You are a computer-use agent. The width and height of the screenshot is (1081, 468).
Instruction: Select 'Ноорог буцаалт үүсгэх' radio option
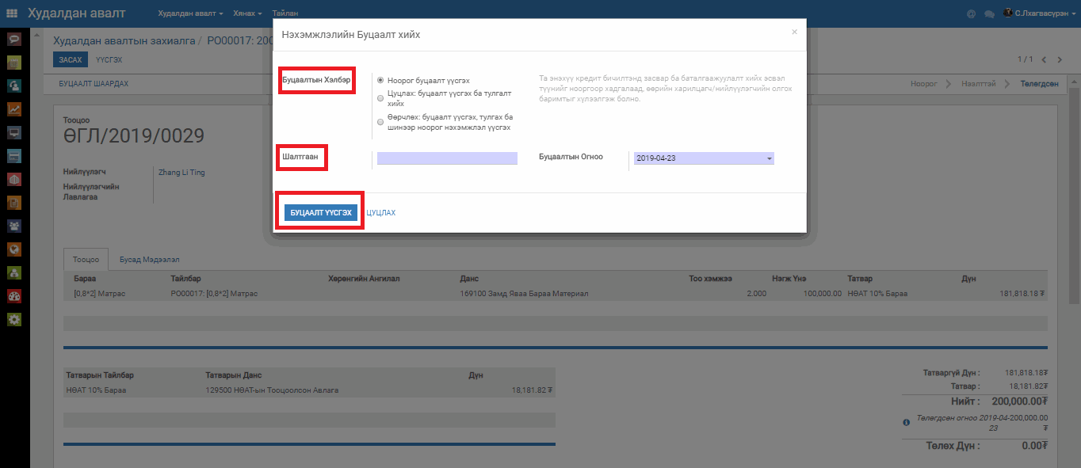tap(381, 80)
